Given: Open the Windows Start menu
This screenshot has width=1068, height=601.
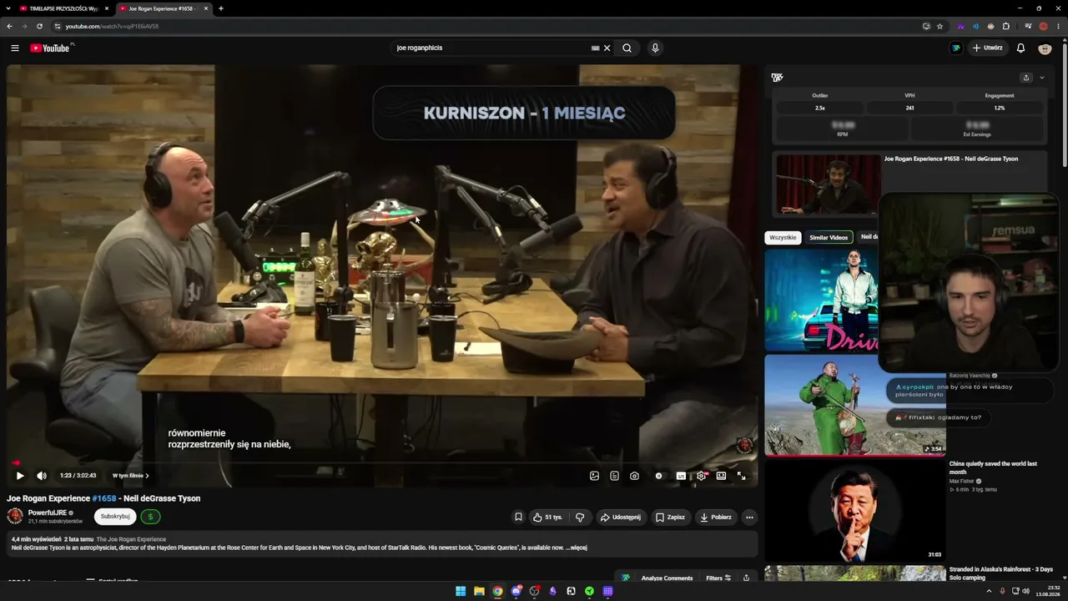Looking at the screenshot, I should pyautogui.click(x=461, y=591).
